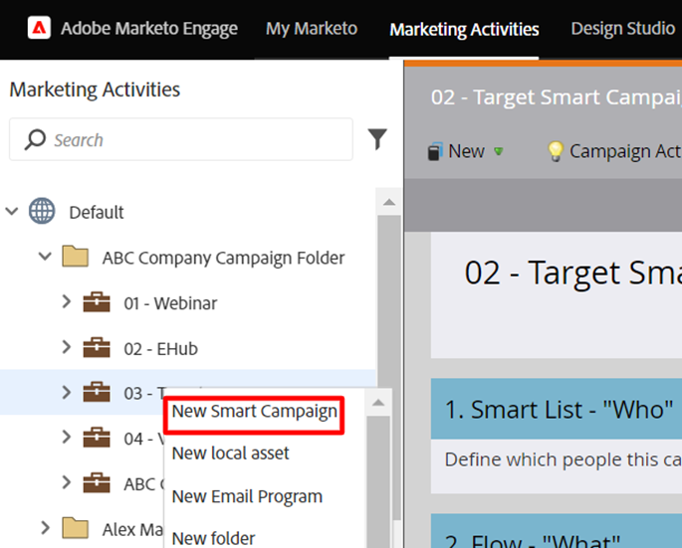682x548 pixels.
Task: Click the 02 - Target Smart Campaign tab title
Action: pos(557,96)
